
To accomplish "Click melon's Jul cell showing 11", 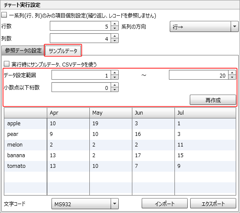I will pos(205,145).
